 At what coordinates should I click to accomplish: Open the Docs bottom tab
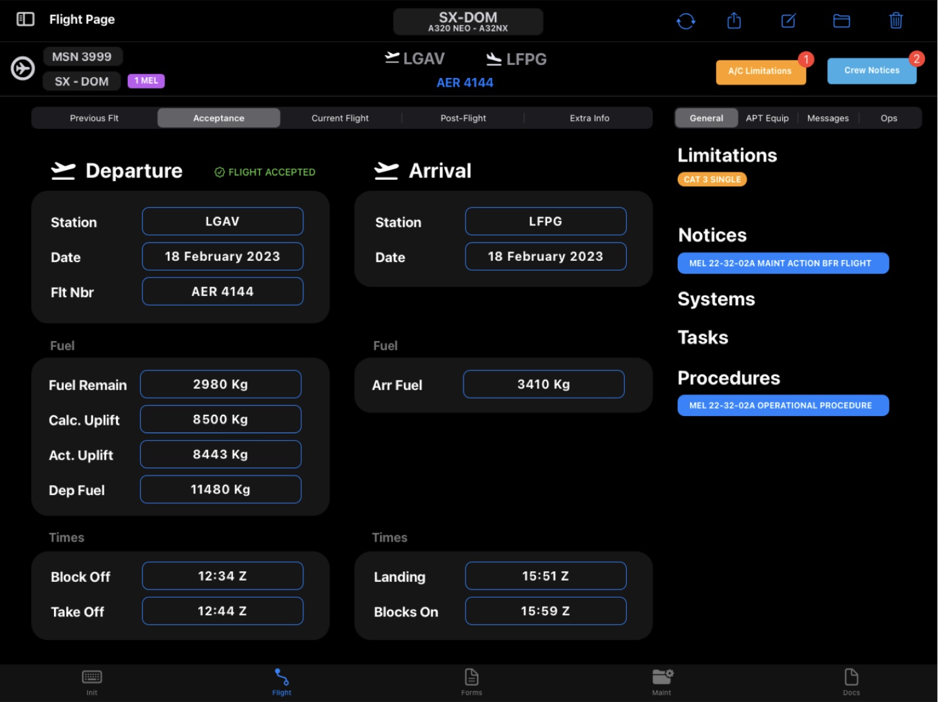(x=851, y=683)
